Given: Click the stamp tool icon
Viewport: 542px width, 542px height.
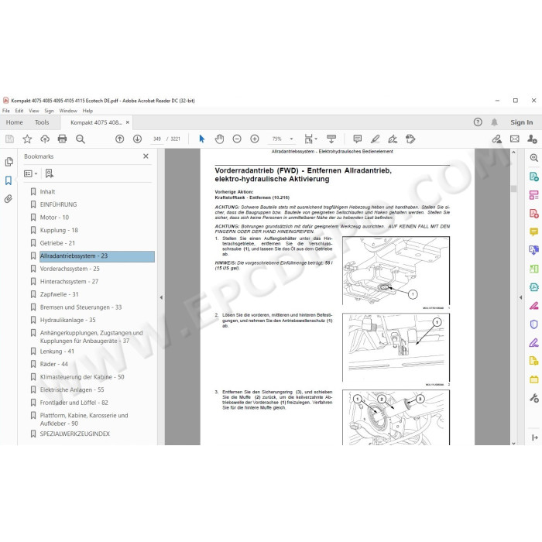Looking at the screenshot, I should click(x=410, y=139).
